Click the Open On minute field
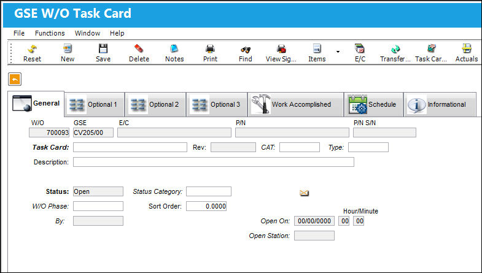482x273 pixels. pos(359,221)
